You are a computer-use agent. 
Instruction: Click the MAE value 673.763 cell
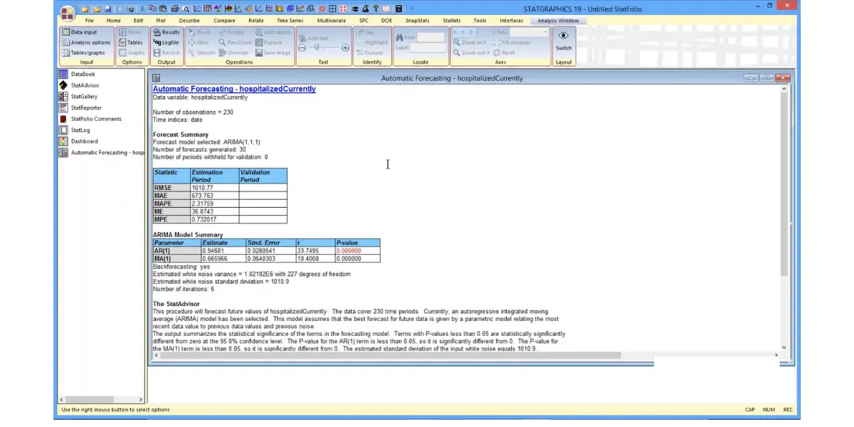[213, 196]
